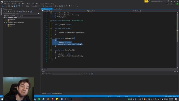Click the Solution Explorer search magnifier icon

39,14
